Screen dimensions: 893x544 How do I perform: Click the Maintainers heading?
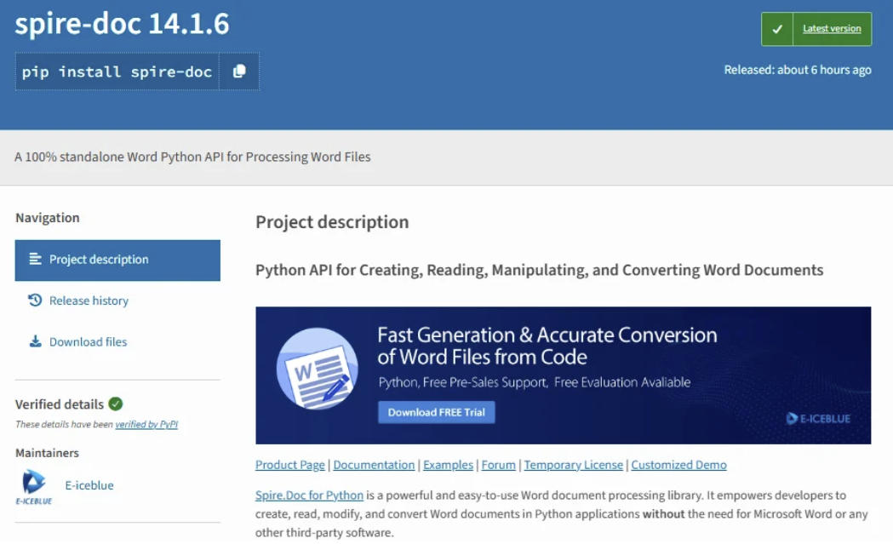(x=48, y=454)
